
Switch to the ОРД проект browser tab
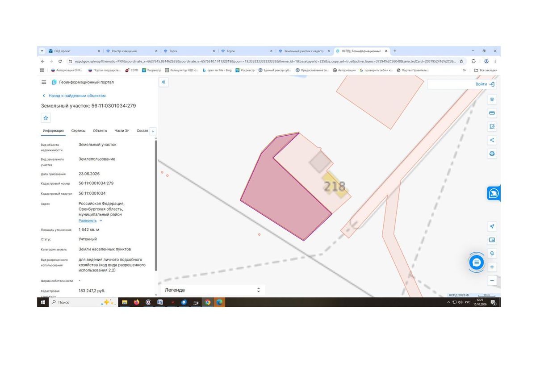[x=74, y=51]
